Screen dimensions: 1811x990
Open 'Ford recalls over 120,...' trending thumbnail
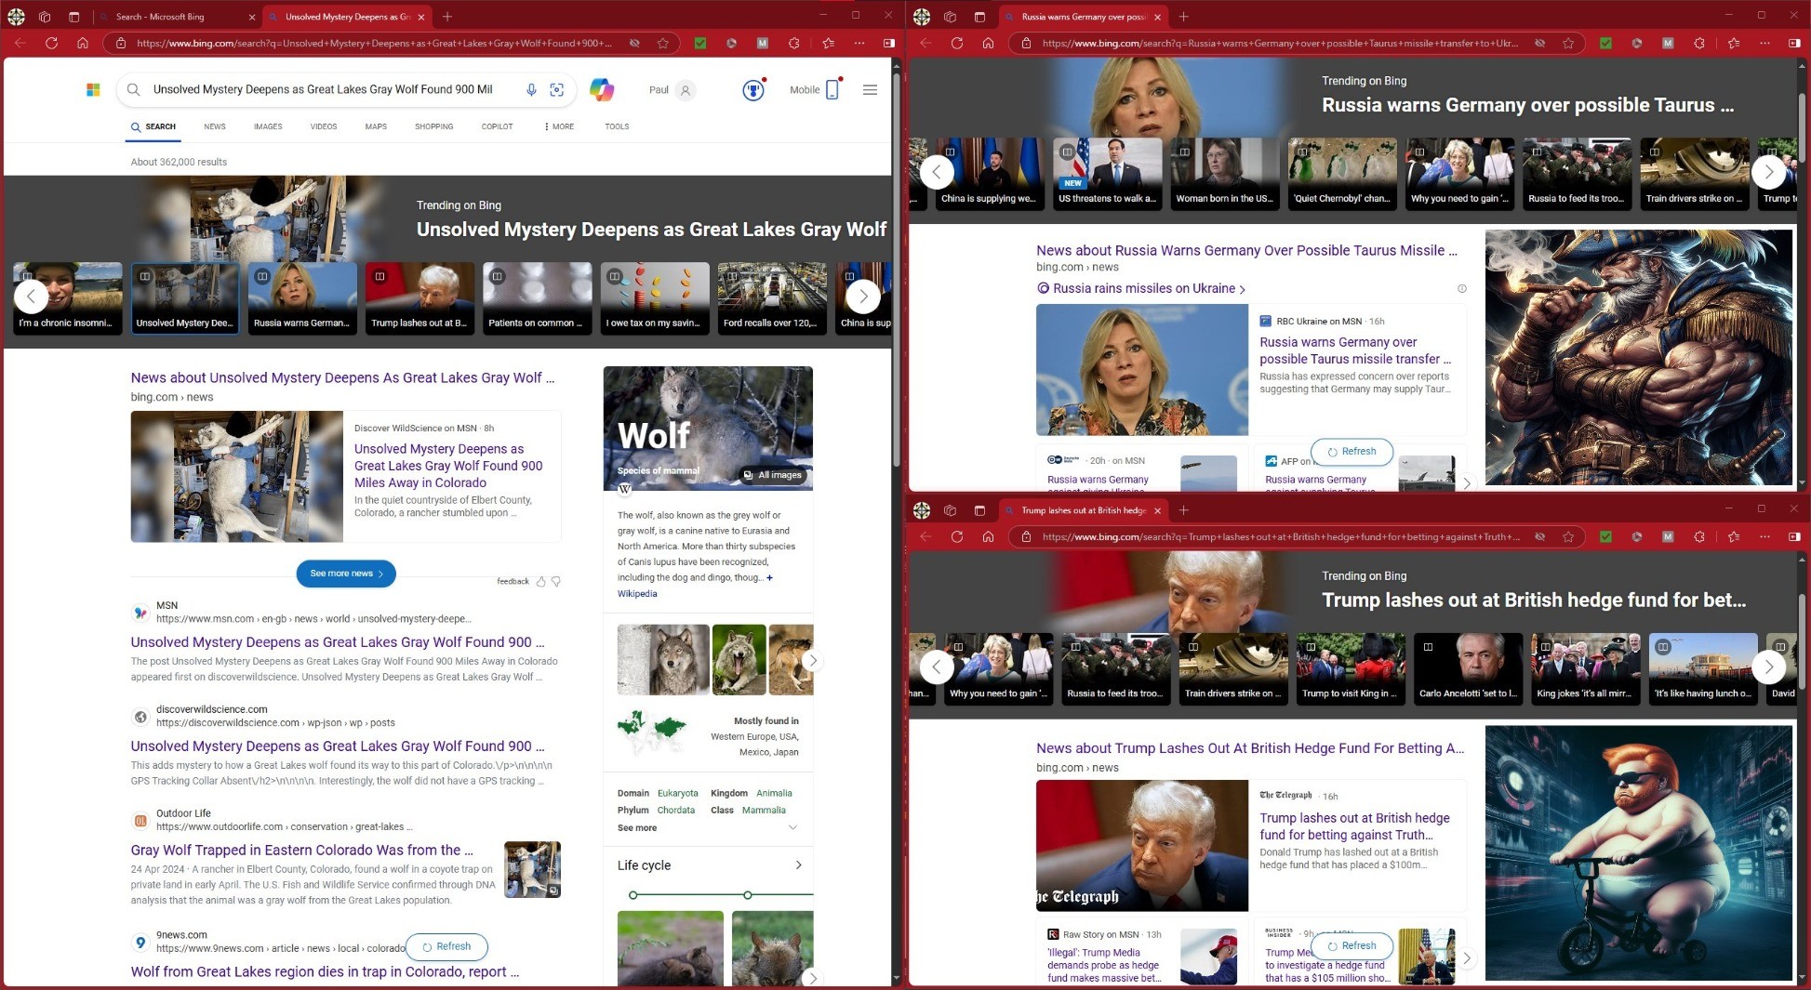(771, 297)
